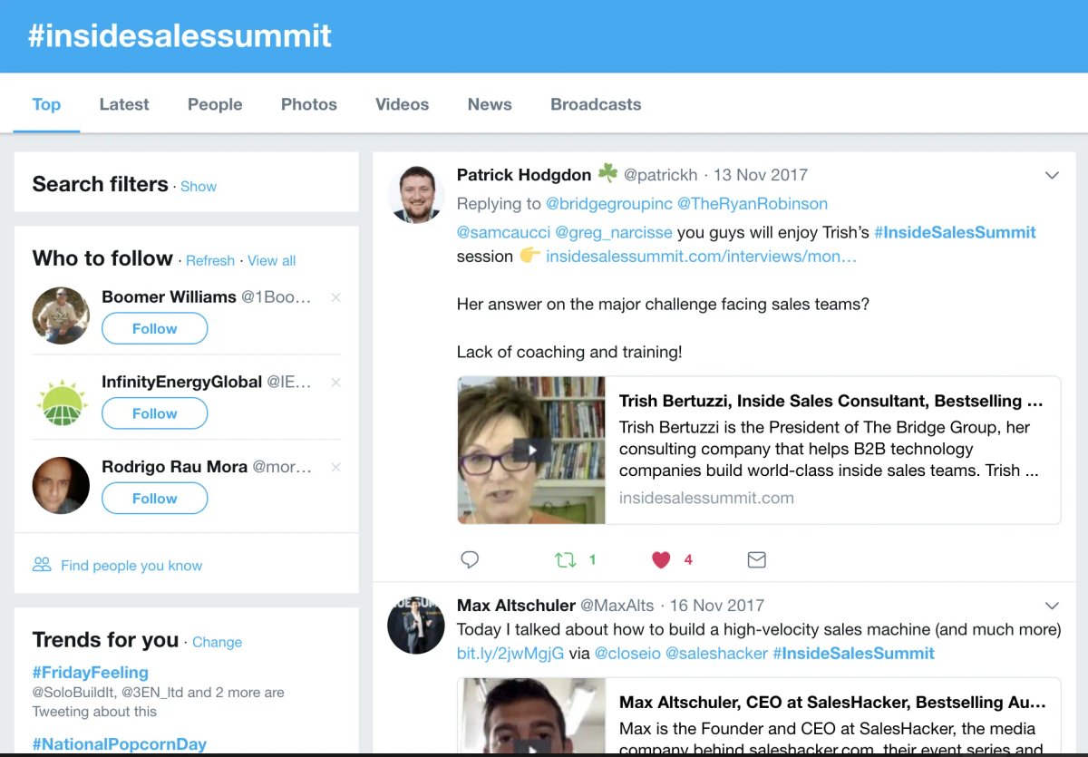Screen dimensions: 1088x757
Task: View all Who to follow suggestions
Action: (272, 260)
